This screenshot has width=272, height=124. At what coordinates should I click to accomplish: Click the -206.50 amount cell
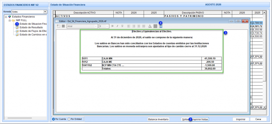(212, 62)
